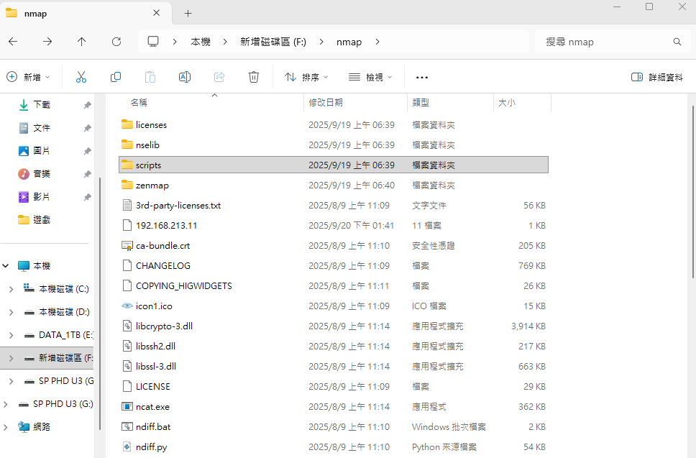Select the nselib folder name
The height and width of the screenshot is (458, 696).
(x=147, y=145)
